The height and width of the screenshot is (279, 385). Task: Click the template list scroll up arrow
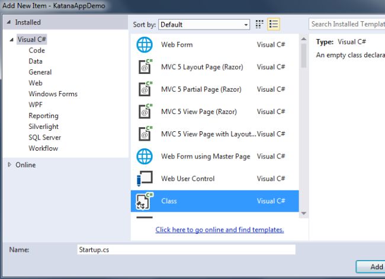304,39
